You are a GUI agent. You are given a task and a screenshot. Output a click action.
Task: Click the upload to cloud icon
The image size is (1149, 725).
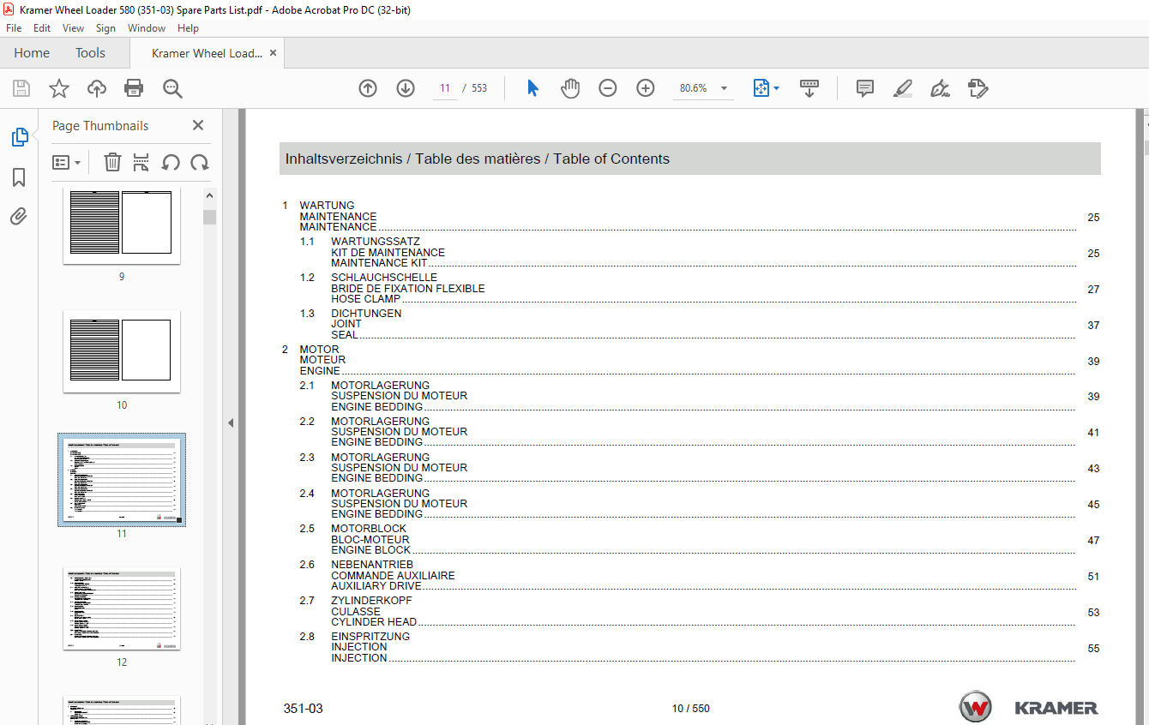click(x=97, y=88)
